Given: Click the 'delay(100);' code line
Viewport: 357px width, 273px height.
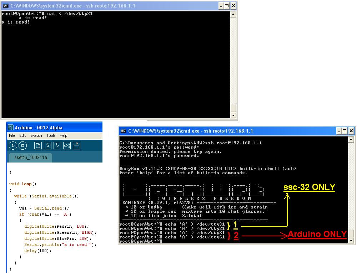Looking at the screenshot, I should click(x=38, y=251).
